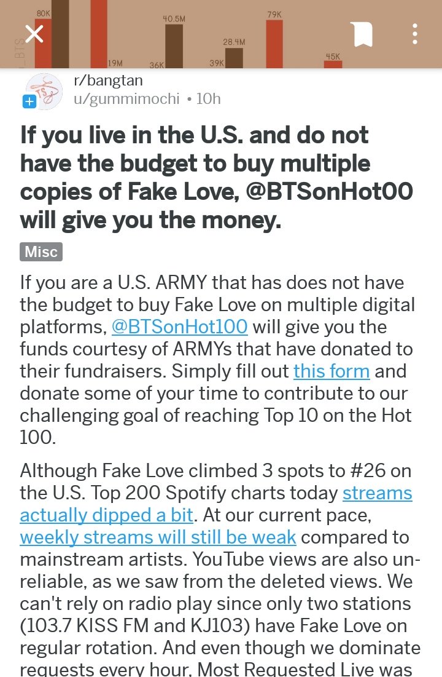The height and width of the screenshot is (677, 442).
Task: Tap the 10h post timestamp
Action: click(x=207, y=98)
